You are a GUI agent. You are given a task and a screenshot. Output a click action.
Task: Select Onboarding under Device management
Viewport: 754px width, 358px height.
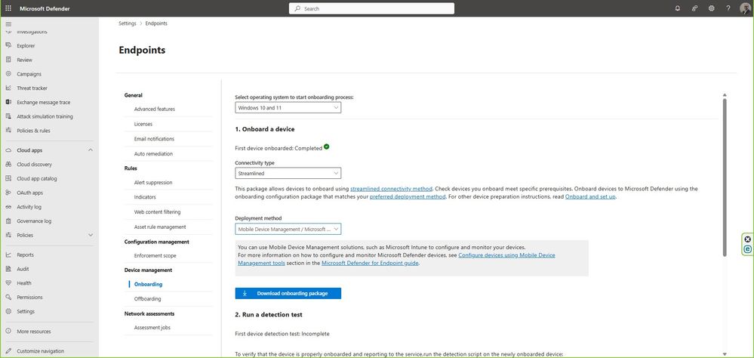pyautogui.click(x=148, y=284)
